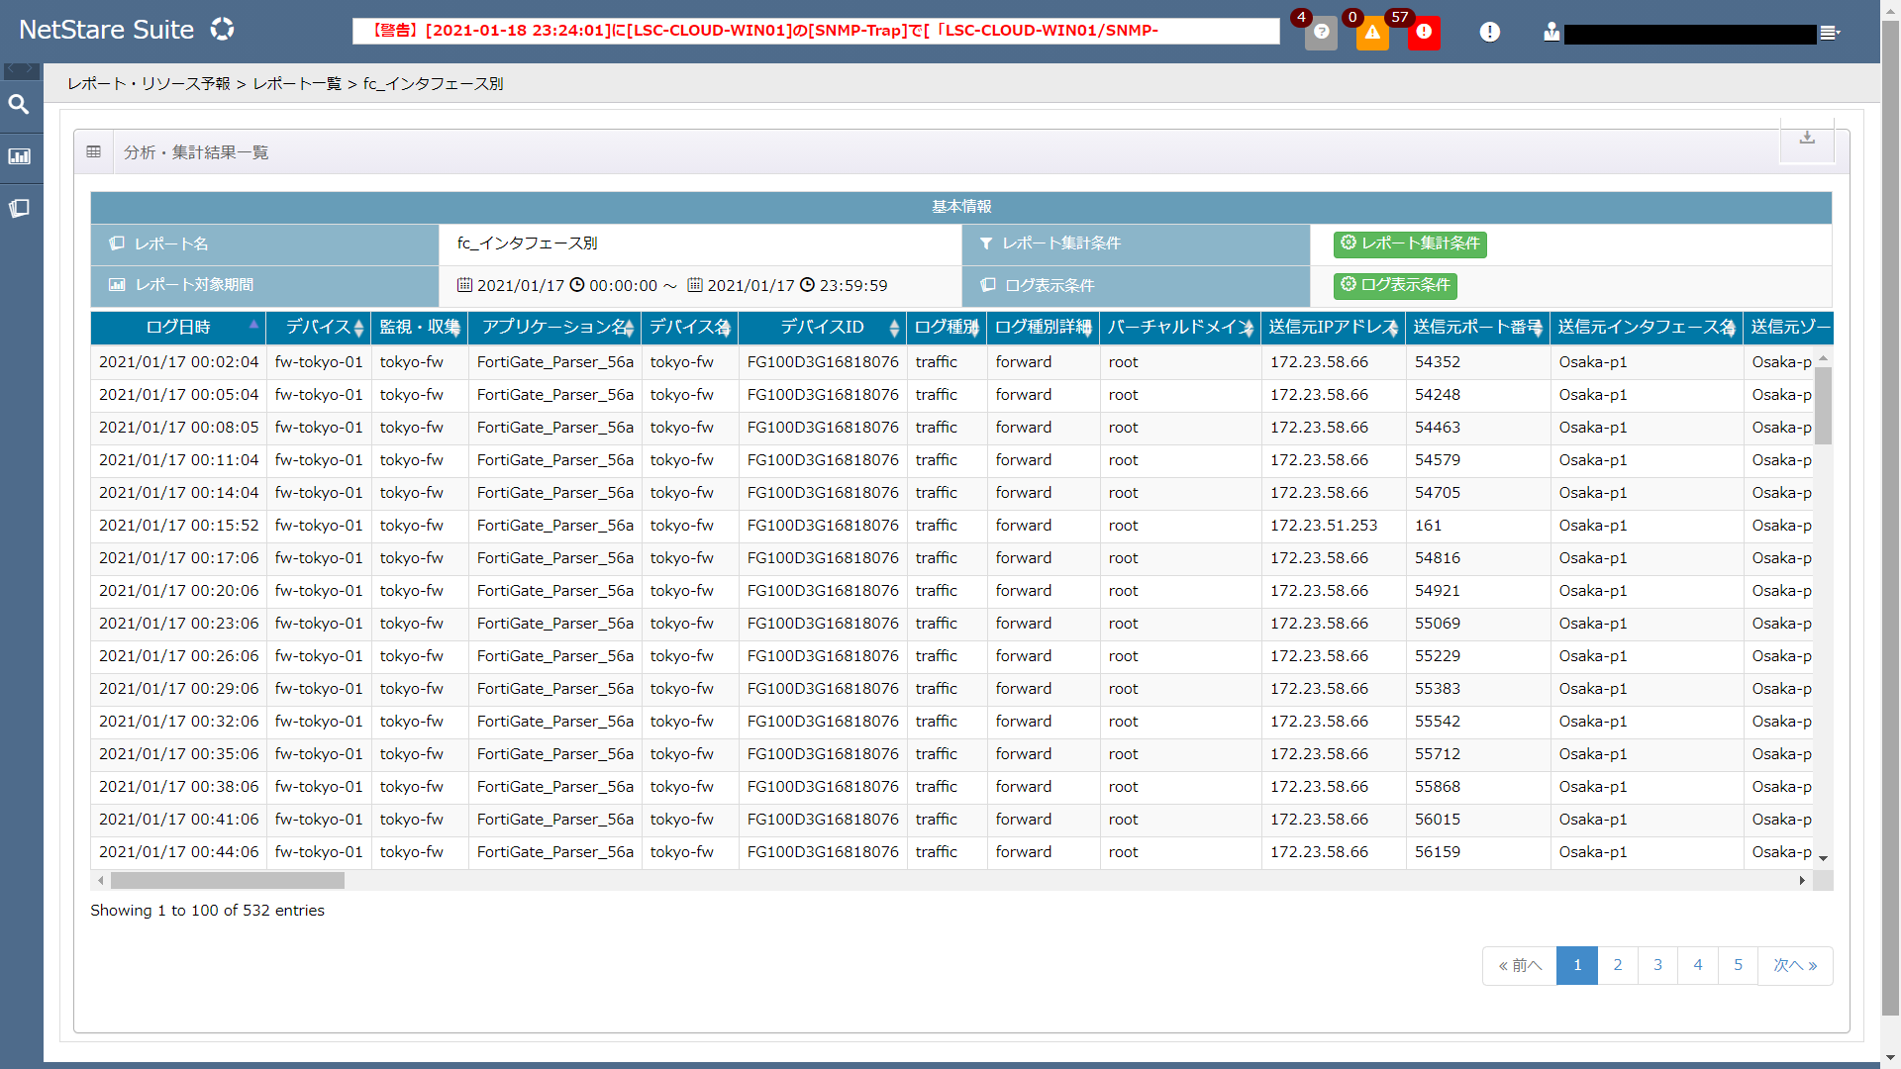Sort by ログ種別詳細 column header

tap(1043, 328)
